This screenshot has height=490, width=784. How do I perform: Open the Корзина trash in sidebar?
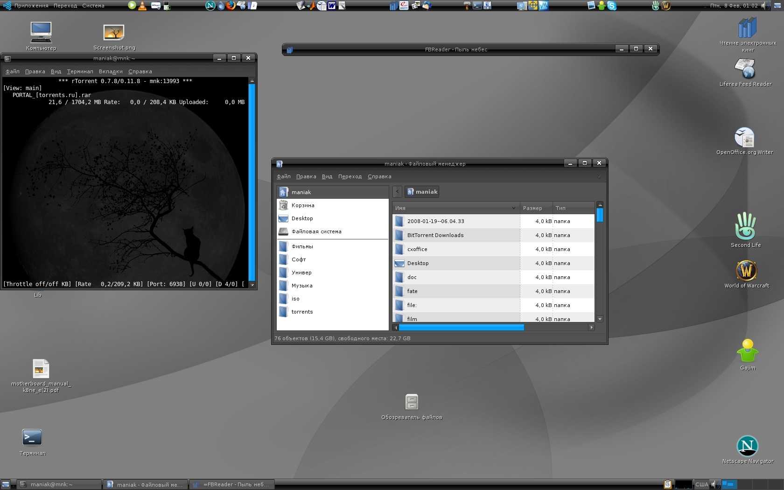click(303, 205)
